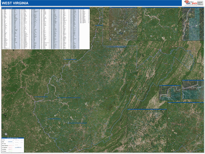This screenshot has height=154, width=205.
Task: Click the Market Maps logo
Action: click(x=191, y=3)
